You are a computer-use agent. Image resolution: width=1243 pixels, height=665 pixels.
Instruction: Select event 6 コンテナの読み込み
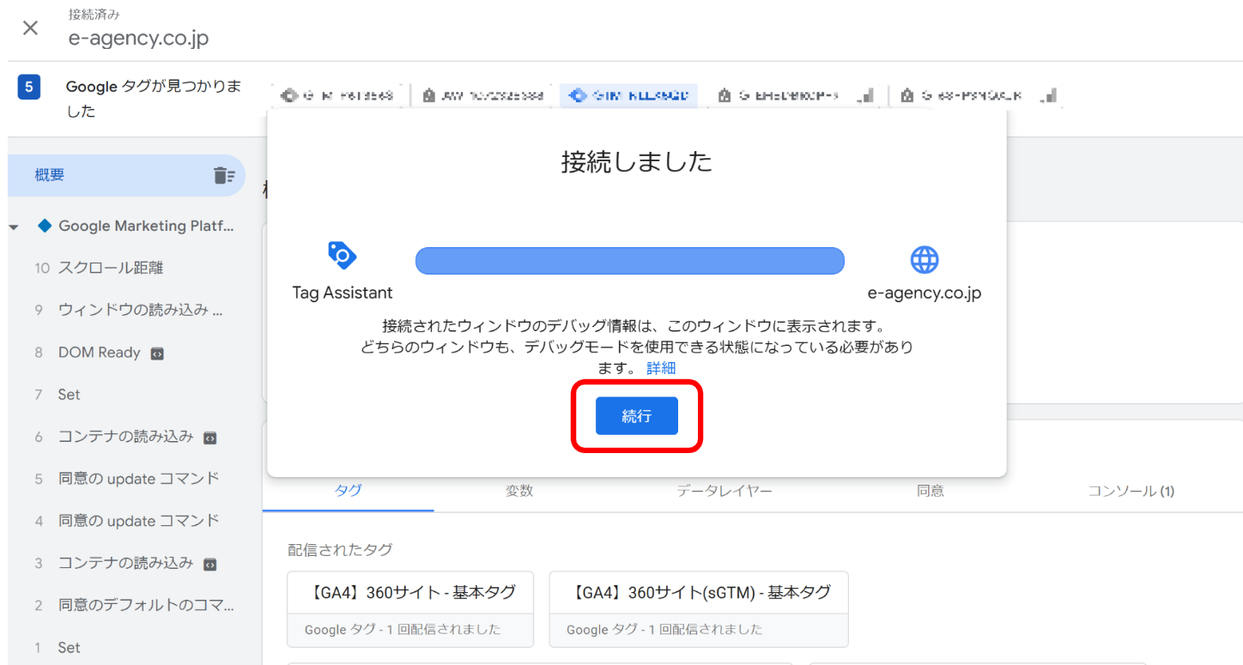[x=125, y=437]
